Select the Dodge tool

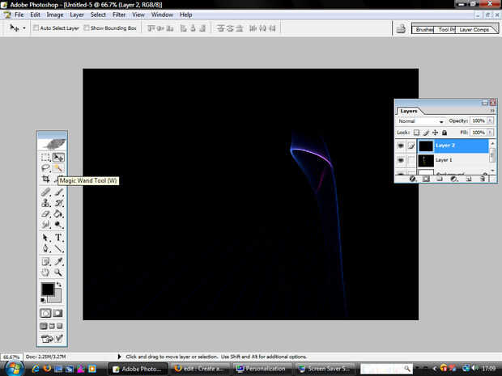pos(58,225)
